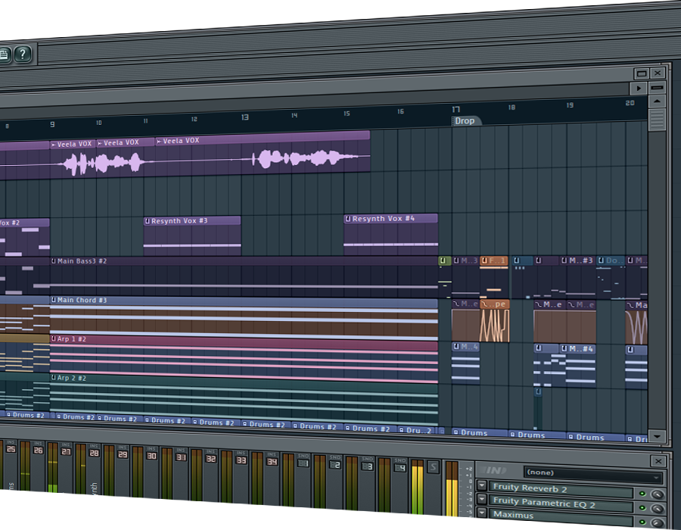The width and height of the screenshot is (681, 530).
Task: Click the scroll down arrow of the playlist
Action: (656, 436)
